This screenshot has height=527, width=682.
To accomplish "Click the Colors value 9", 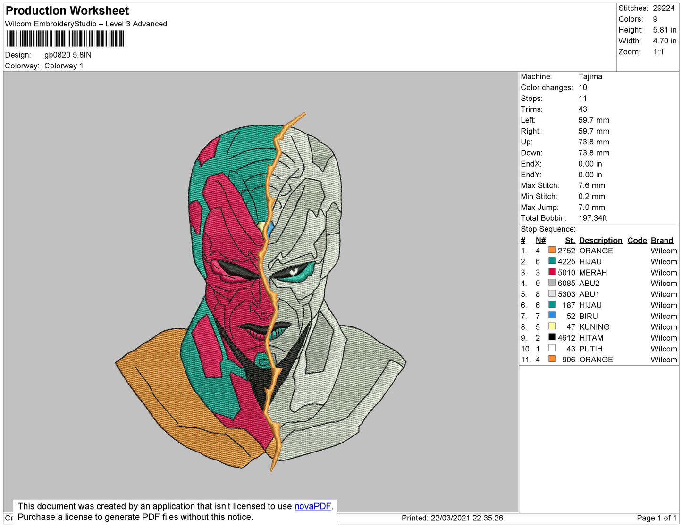I will [655, 19].
